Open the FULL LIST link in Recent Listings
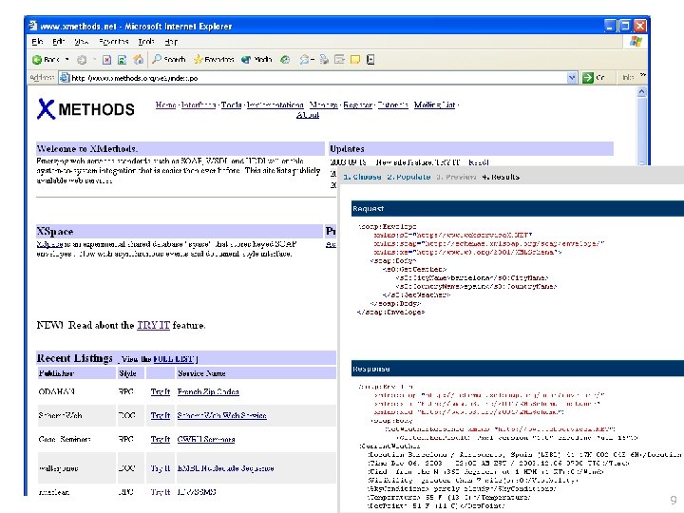 pos(173,359)
